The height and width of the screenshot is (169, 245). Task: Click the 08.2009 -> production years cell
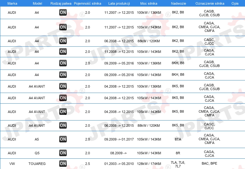coord(118,153)
